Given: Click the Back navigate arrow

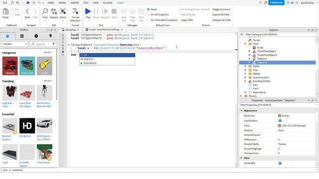Looking at the screenshot, I should click(27, 11).
